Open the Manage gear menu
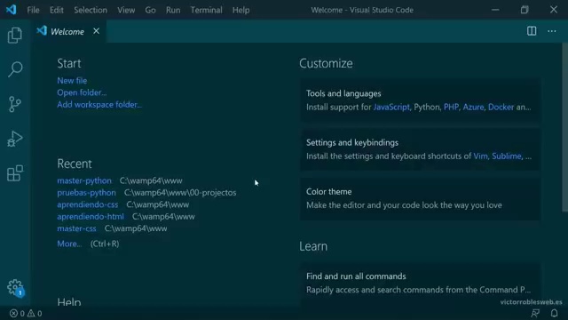568x320 pixels. (15, 287)
